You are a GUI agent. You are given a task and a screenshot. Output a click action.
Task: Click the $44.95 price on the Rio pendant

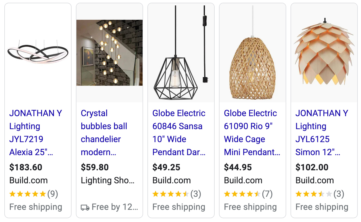pos(238,167)
